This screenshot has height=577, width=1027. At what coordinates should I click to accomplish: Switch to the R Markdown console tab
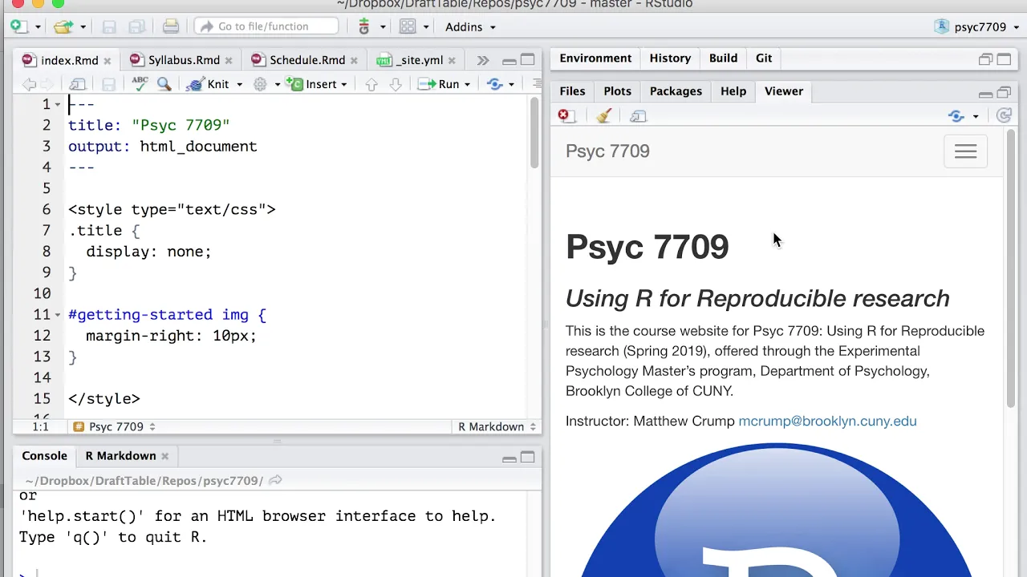point(120,455)
